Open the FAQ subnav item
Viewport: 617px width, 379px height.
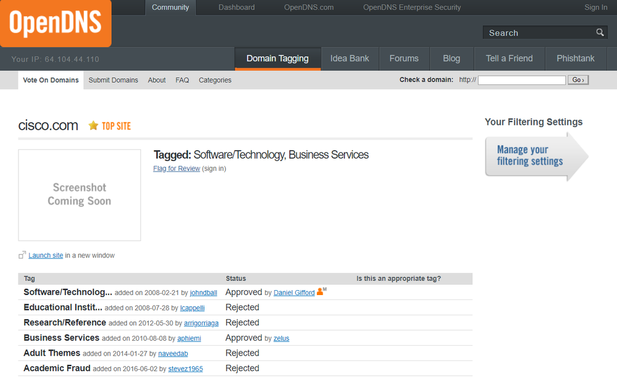182,80
